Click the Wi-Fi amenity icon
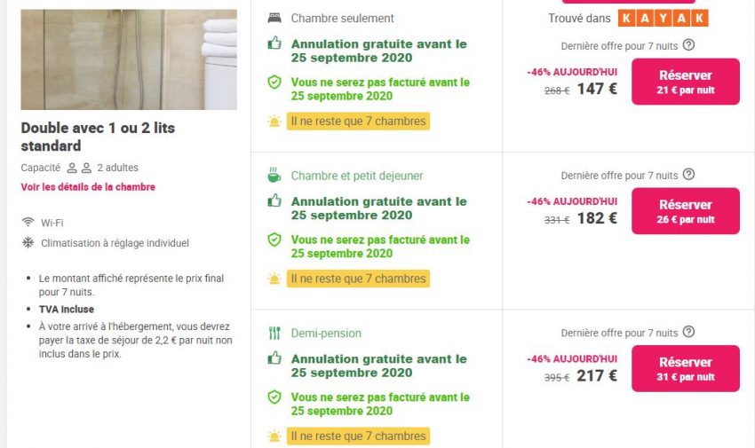This screenshot has width=755, height=448. coord(28,223)
